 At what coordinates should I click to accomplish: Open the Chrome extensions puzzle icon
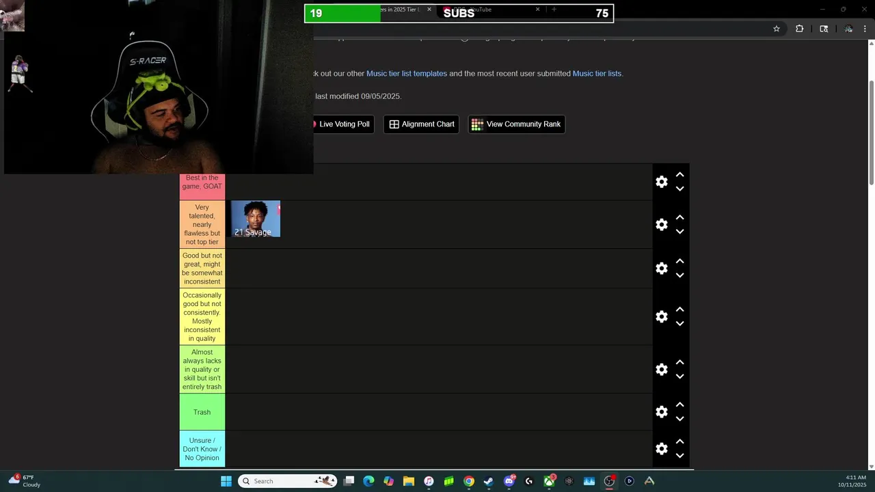tap(799, 29)
